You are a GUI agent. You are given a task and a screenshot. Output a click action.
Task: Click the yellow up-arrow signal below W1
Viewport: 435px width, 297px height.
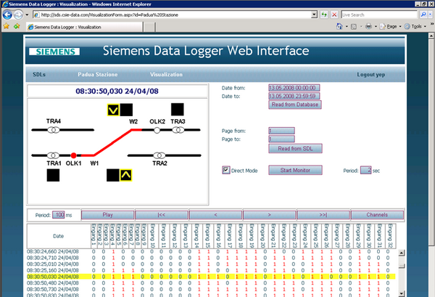pyautogui.click(x=126, y=175)
